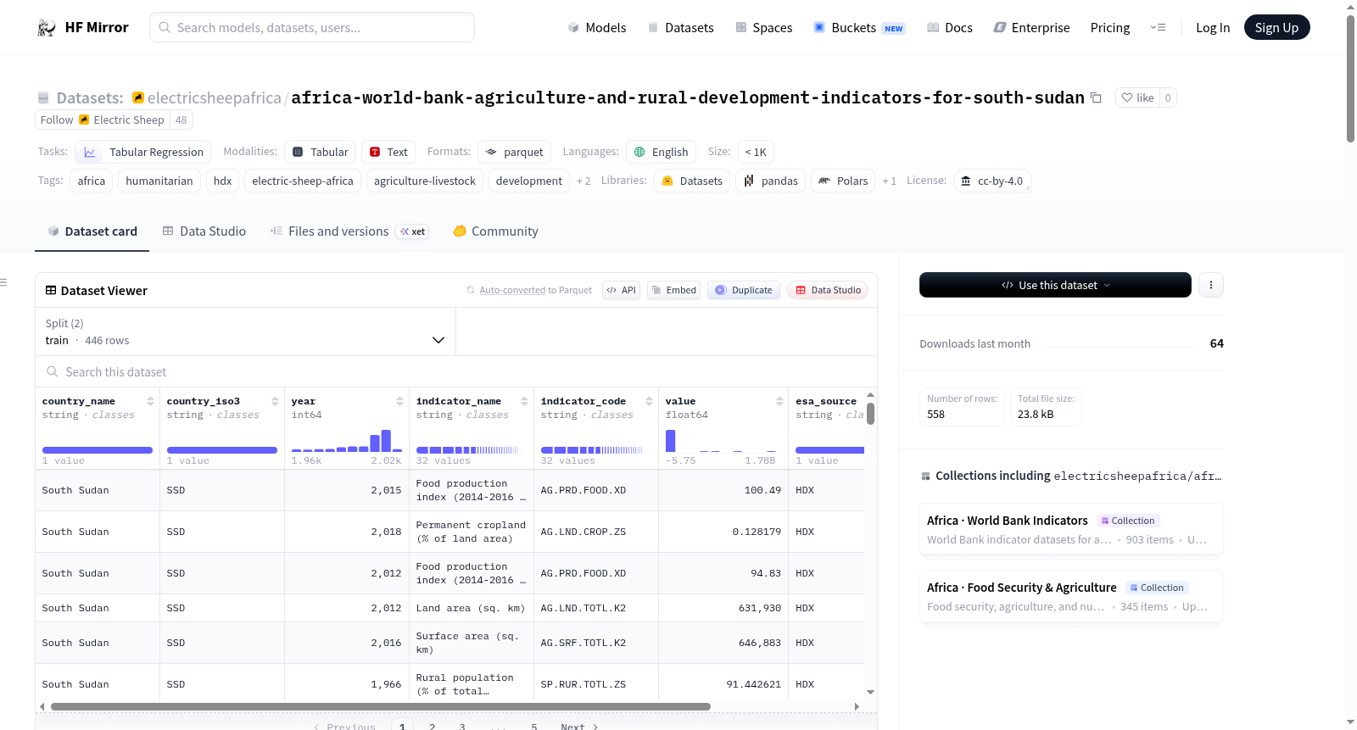Copy dataset name with copy icon

click(1096, 98)
